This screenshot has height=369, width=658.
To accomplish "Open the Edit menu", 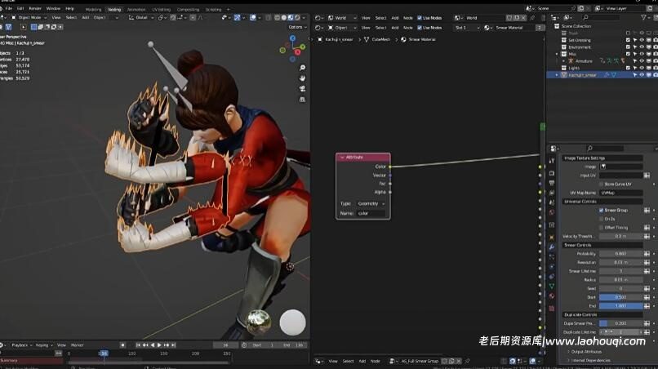I will pyautogui.click(x=20, y=8).
